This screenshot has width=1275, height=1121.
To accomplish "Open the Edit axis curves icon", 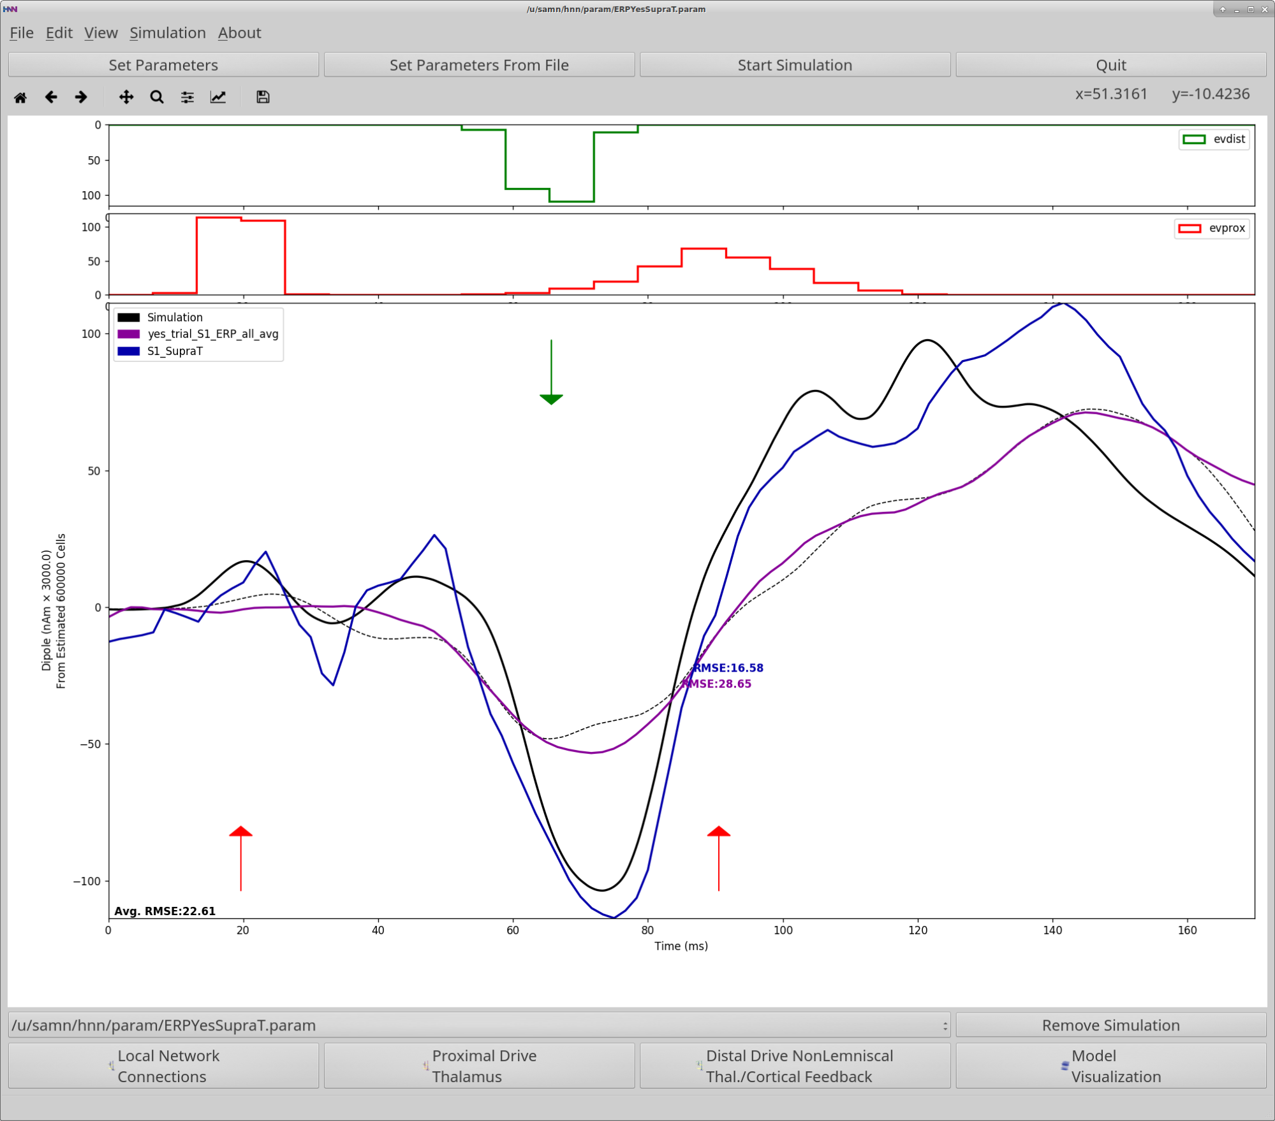I will coord(218,97).
